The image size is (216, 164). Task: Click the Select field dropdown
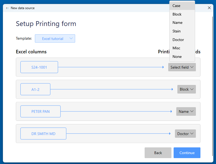click(x=182, y=67)
